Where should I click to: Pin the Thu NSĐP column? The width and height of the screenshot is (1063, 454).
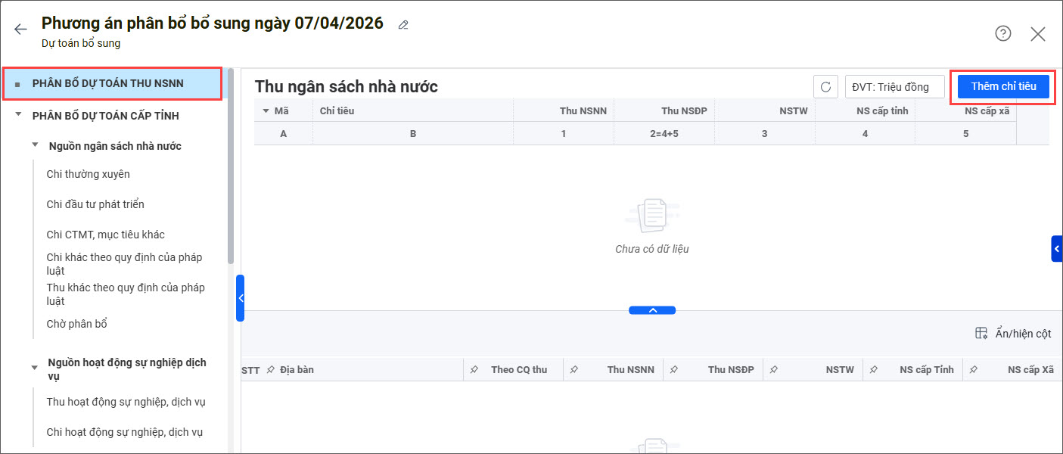674,370
